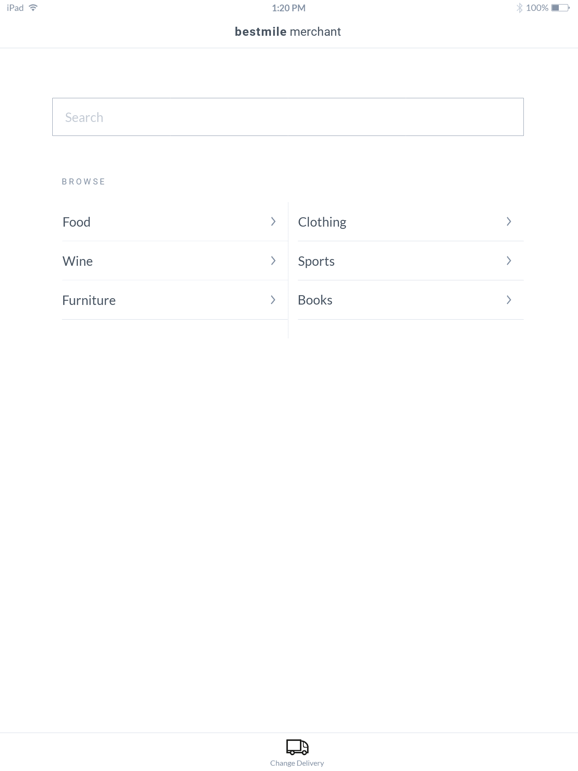The height and width of the screenshot is (771, 578).
Task: Click the Change Delivery label
Action: 297,763
